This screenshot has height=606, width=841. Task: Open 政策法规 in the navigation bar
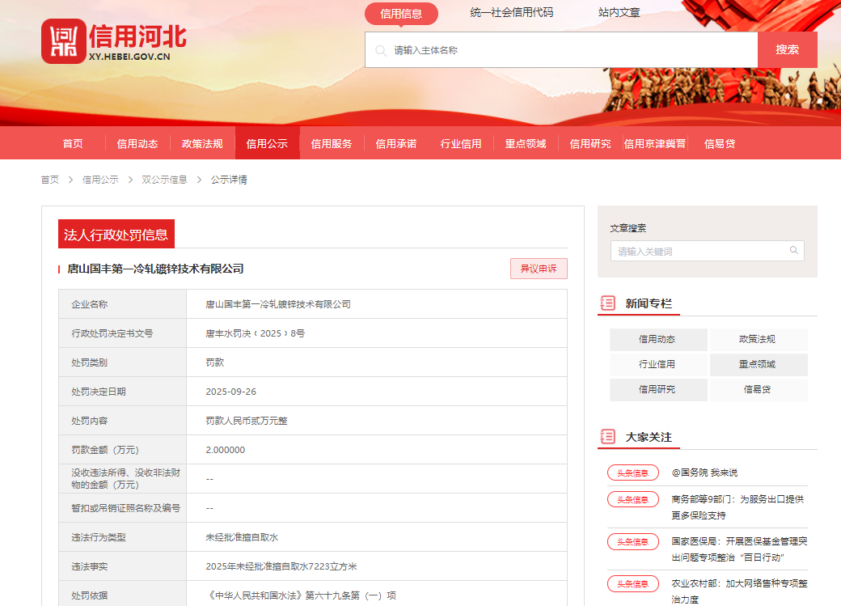[x=202, y=143]
